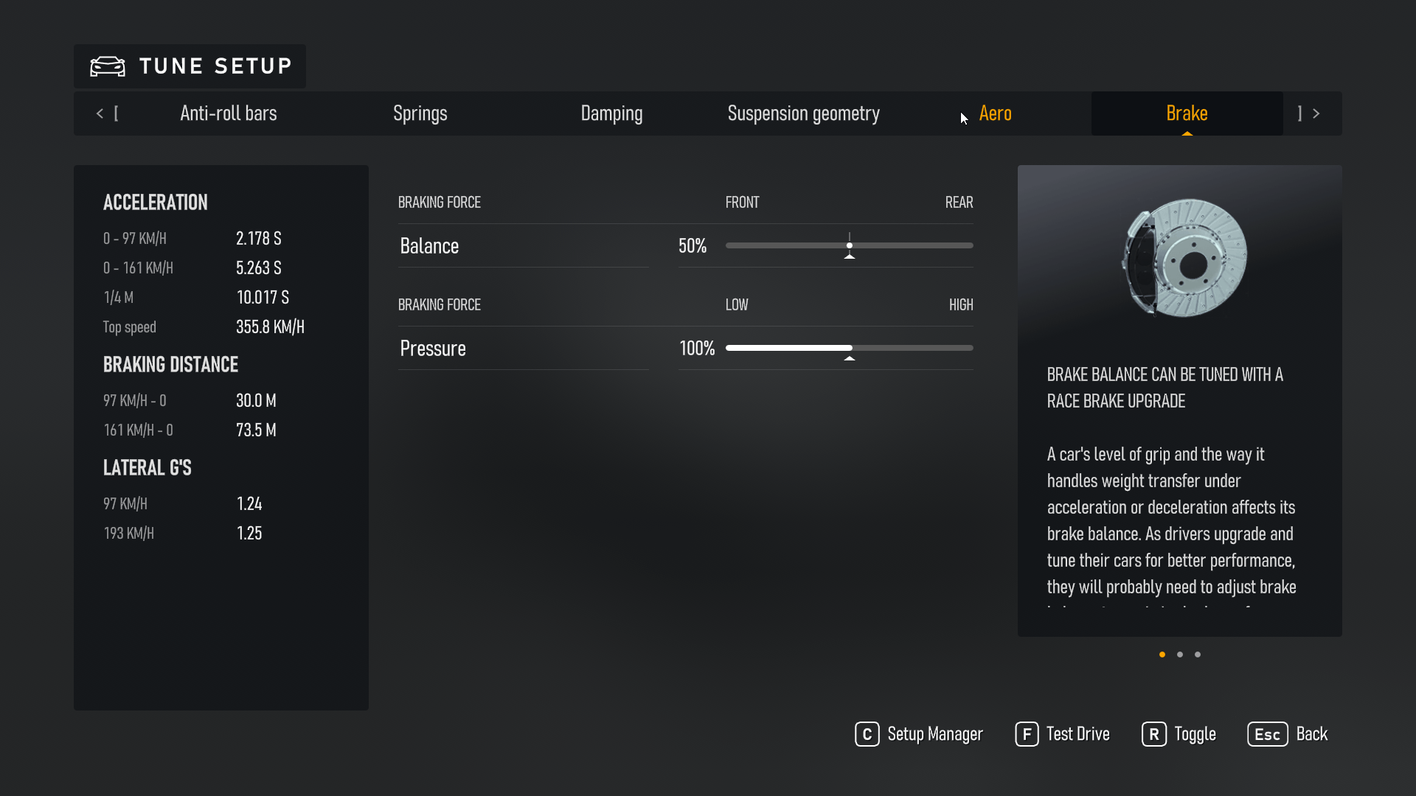Select the second info page dot
The image size is (1416, 796).
tap(1180, 654)
